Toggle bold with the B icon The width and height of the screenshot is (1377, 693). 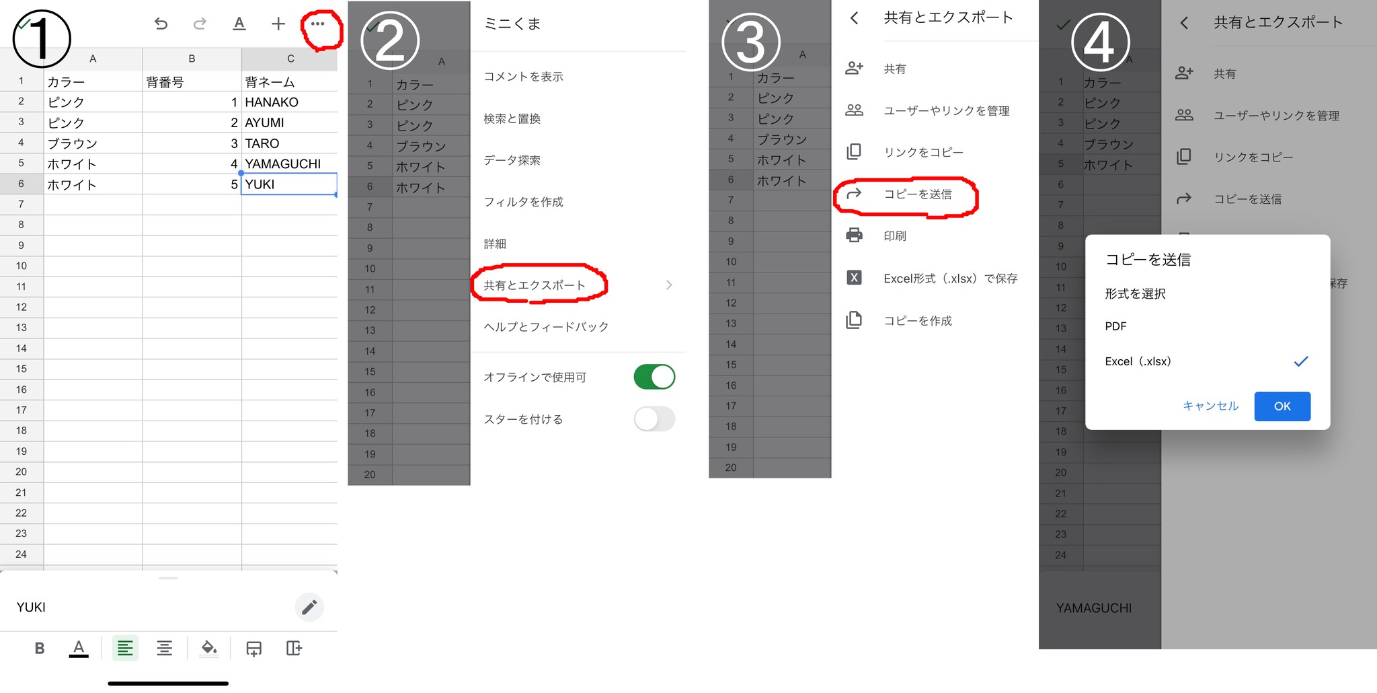(40, 648)
